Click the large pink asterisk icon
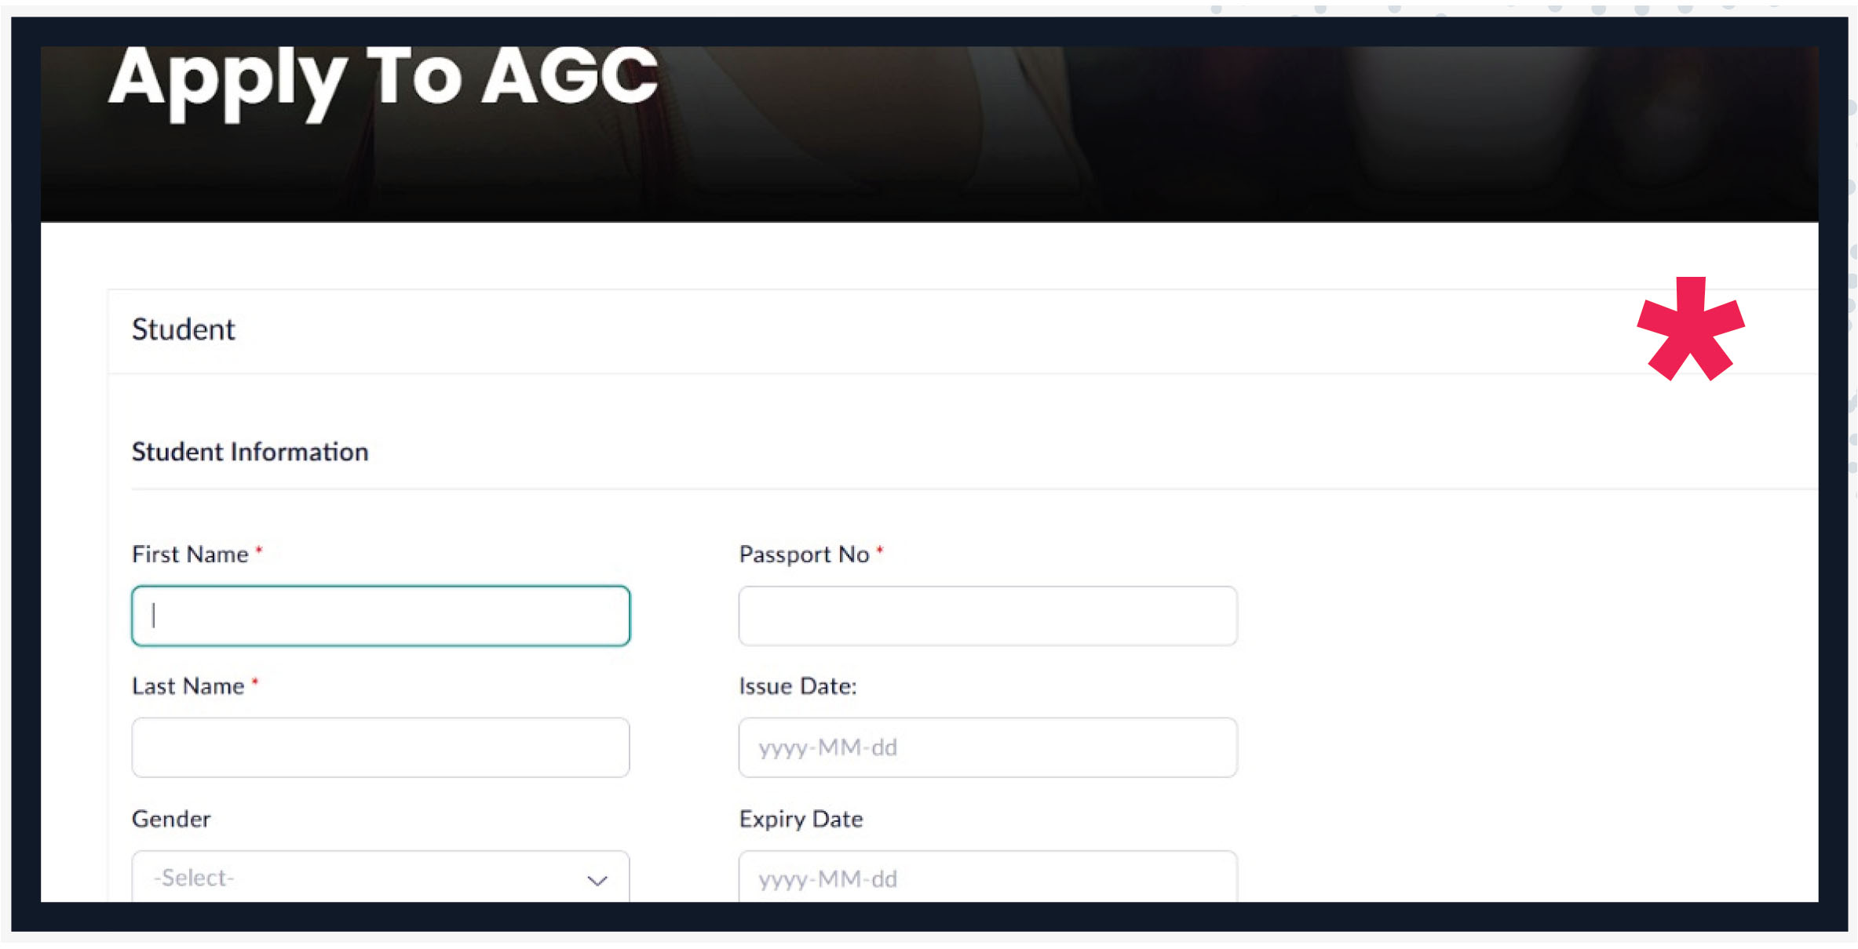Viewport: 1858px width, 949px height. 1690,329
